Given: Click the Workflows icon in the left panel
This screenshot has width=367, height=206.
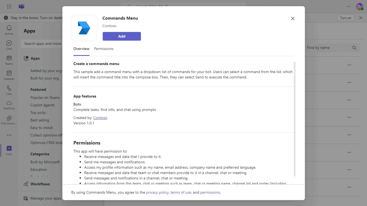Looking at the screenshot, I should tap(26, 184).
